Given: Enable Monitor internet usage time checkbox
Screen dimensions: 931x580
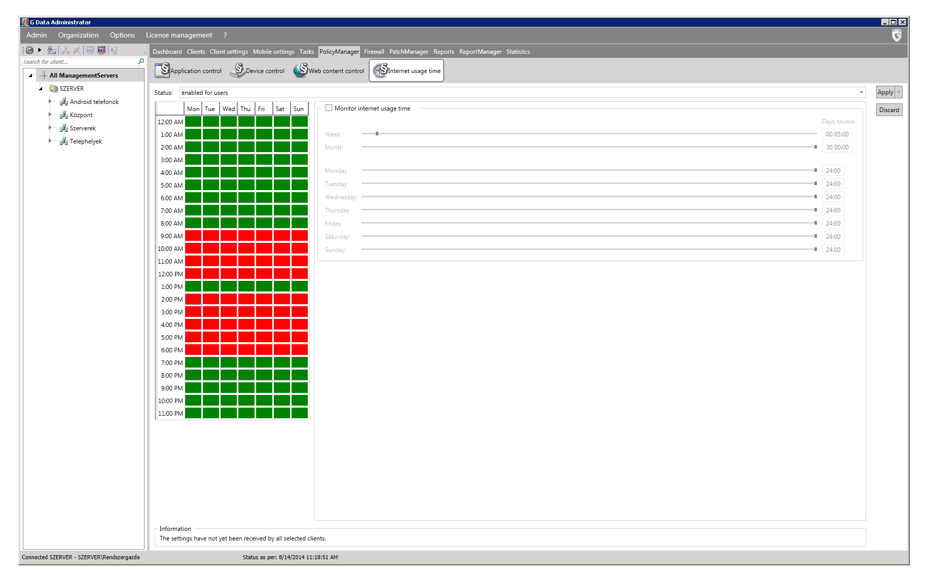Looking at the screenshot, I should coord(329,108).
